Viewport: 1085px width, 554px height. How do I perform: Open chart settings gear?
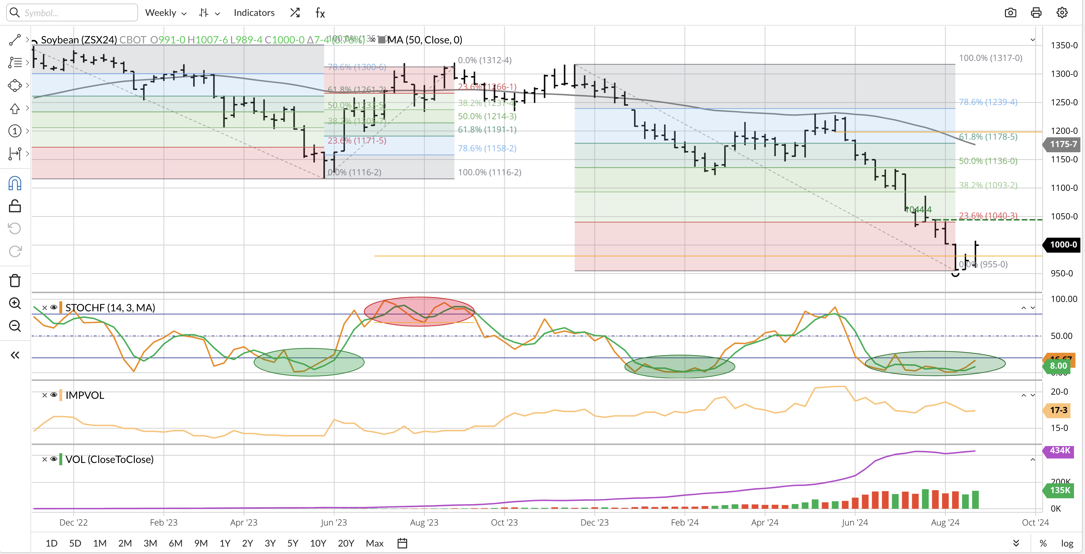[x=1062, y=13]
